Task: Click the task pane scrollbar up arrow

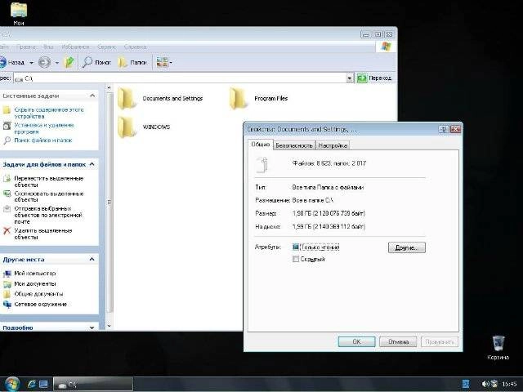Action: (x=109, y=88)
